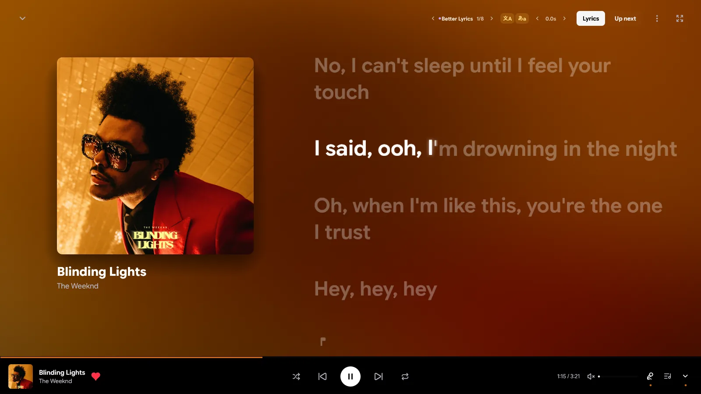Toggle romanization (あa) icon
Viewport: 701px width, 394px height.
tap(522, 18)
